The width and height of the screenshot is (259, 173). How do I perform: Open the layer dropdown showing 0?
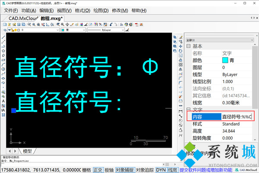[x=34, y=30]
